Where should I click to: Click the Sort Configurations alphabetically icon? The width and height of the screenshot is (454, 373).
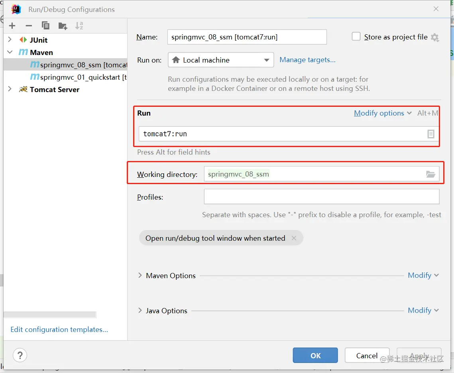(x=79, y=26)
